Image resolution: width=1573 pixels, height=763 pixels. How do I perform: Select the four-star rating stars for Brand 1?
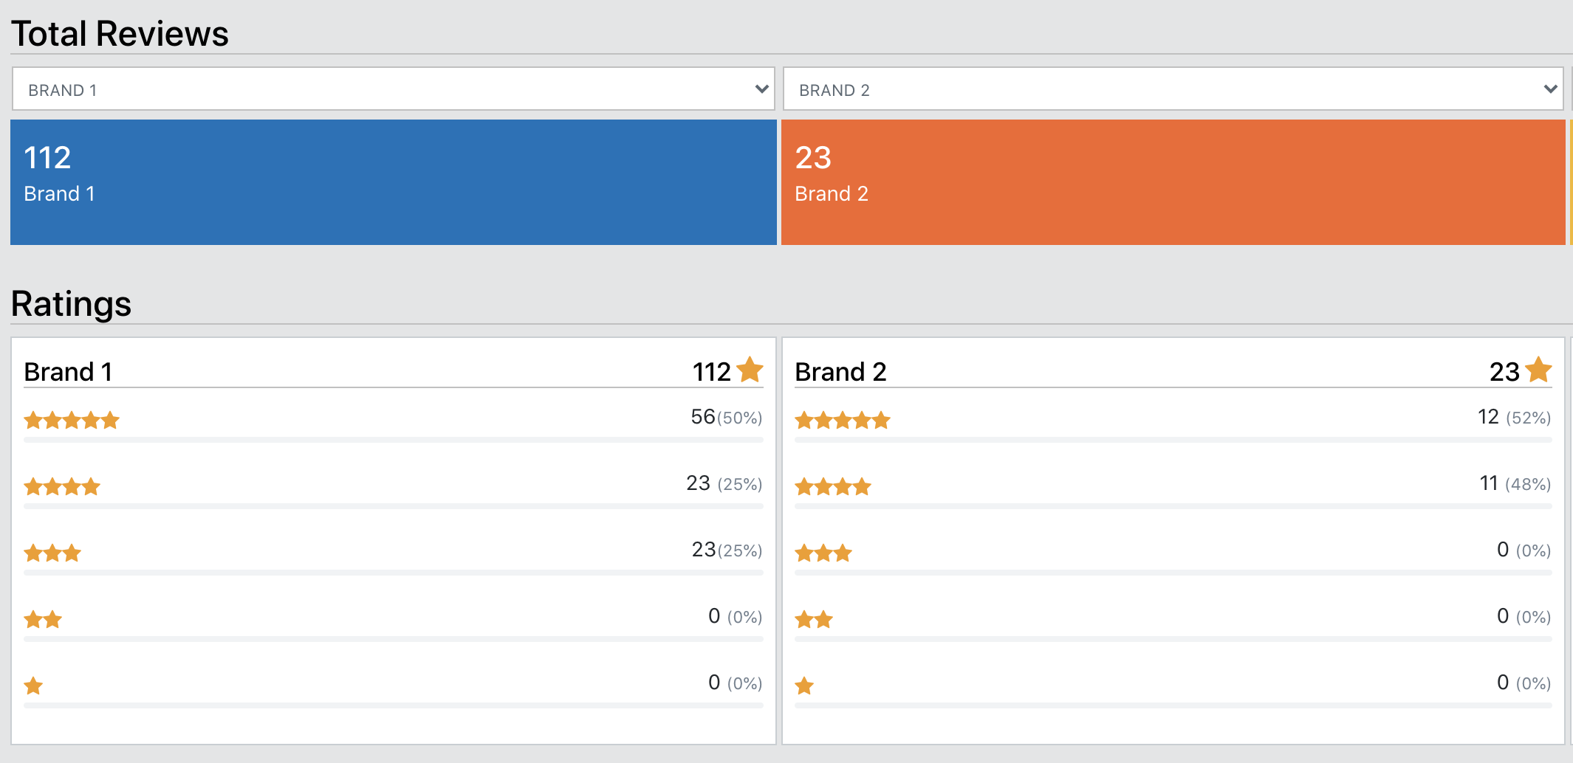(x=62, y=486)
